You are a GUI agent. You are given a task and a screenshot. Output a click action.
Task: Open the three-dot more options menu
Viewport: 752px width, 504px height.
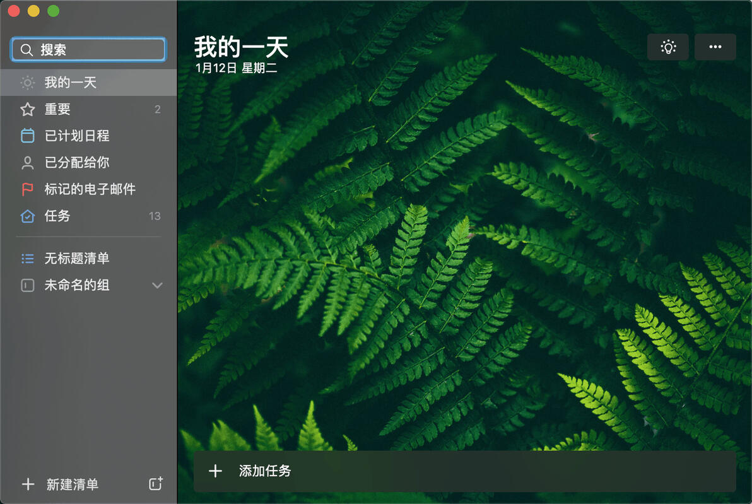[715, 47]
